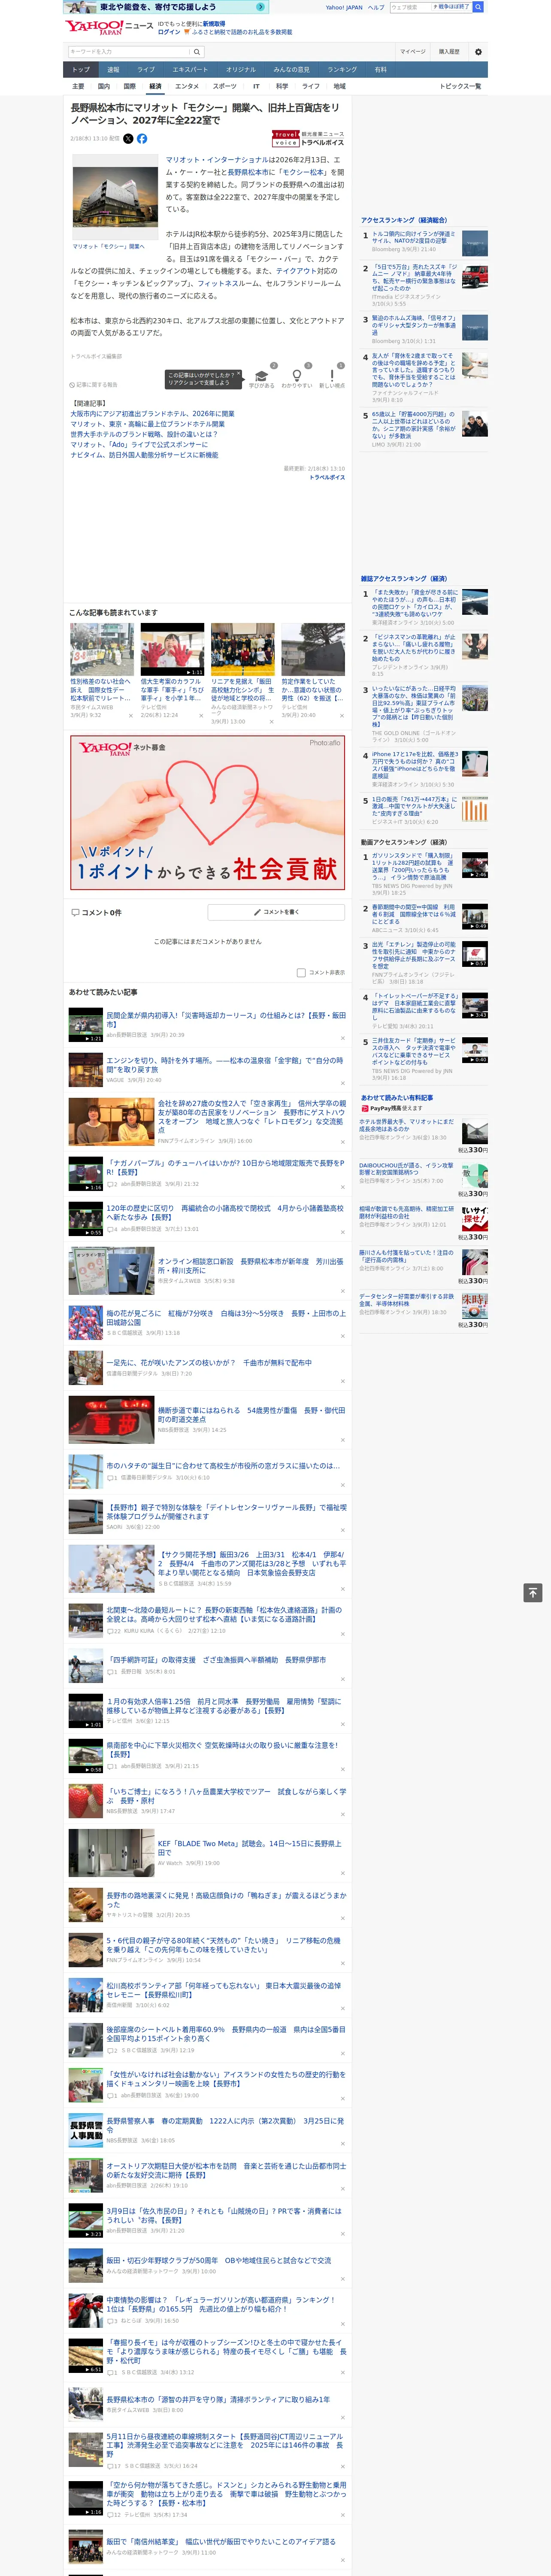Open the travel voice トラベルボイス logo
The width and height of the screenshot is (551, 2576).
coord(308,139)
